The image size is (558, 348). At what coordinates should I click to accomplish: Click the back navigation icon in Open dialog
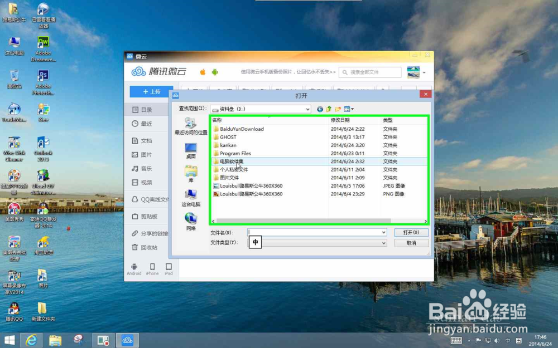point(320,109)
